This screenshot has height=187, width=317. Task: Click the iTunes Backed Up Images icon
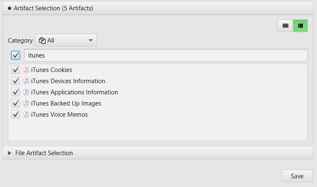(x=26, y=103)
